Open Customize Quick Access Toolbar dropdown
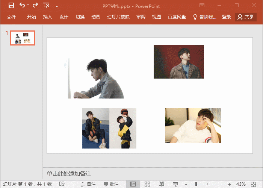 coord(57,6)
